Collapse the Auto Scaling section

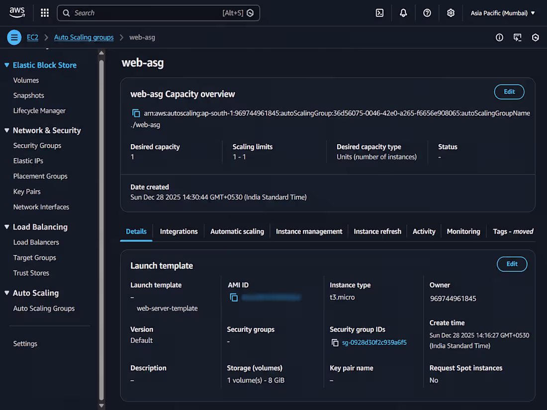tap(6, 293)
